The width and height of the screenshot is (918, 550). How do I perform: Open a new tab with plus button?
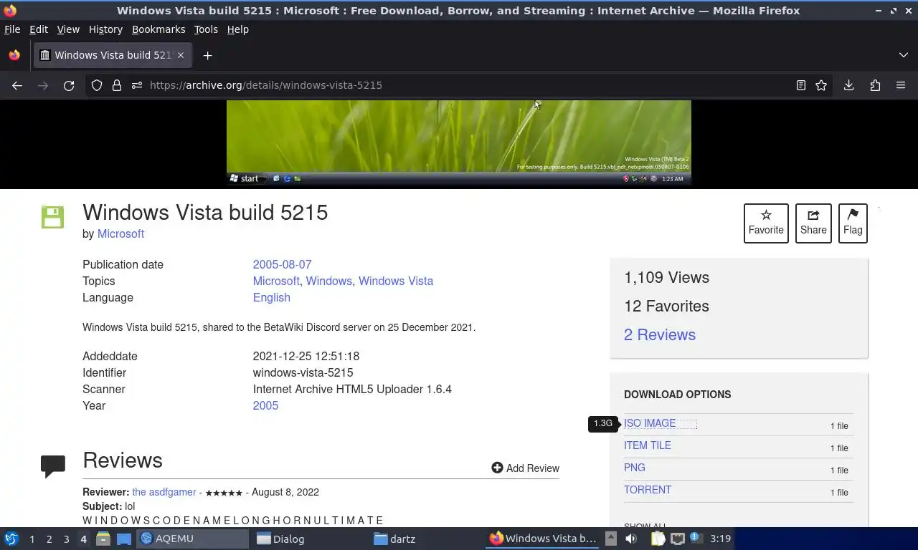[x=207, y=55]
